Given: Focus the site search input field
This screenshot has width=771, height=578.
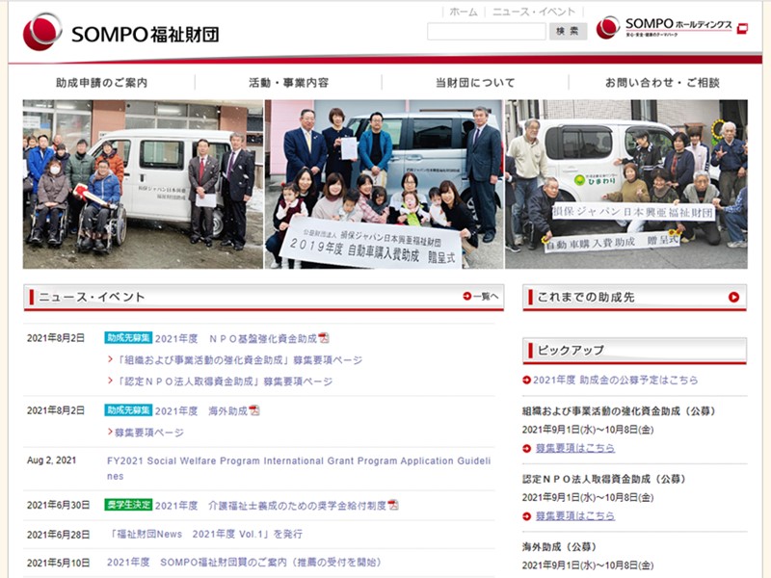Looking at the screenshot, I should click(x=487, y=32).
